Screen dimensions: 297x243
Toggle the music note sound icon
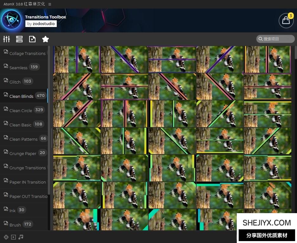point(21,237)
